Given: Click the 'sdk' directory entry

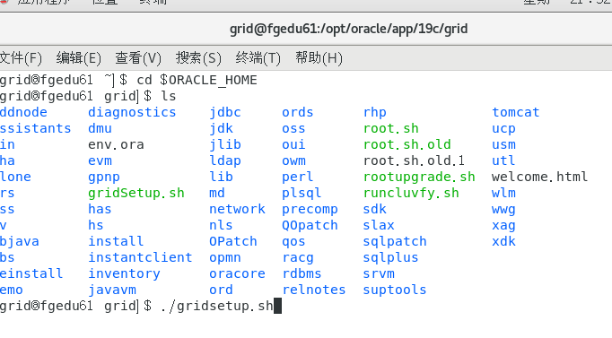Looking at the screenshot, I should pos(375,210).
